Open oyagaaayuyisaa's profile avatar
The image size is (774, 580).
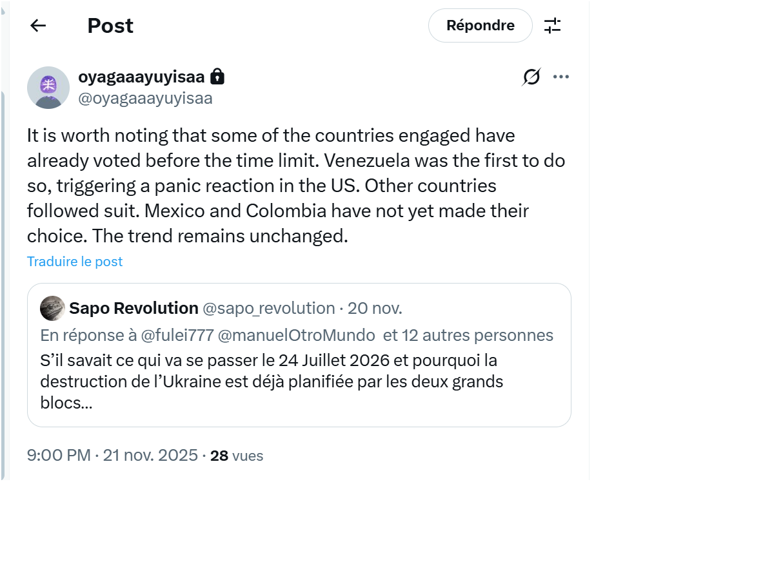[x=48, y=88]
